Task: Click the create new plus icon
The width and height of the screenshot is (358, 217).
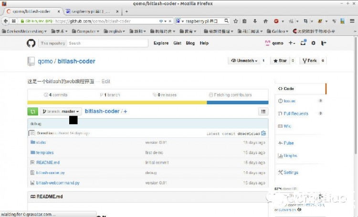Action: point(292,43)
